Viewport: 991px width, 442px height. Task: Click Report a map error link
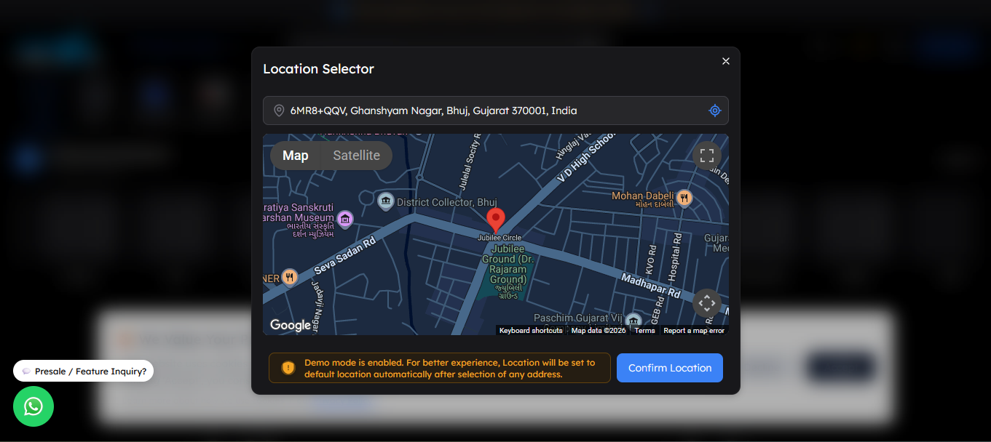point(694,331)
